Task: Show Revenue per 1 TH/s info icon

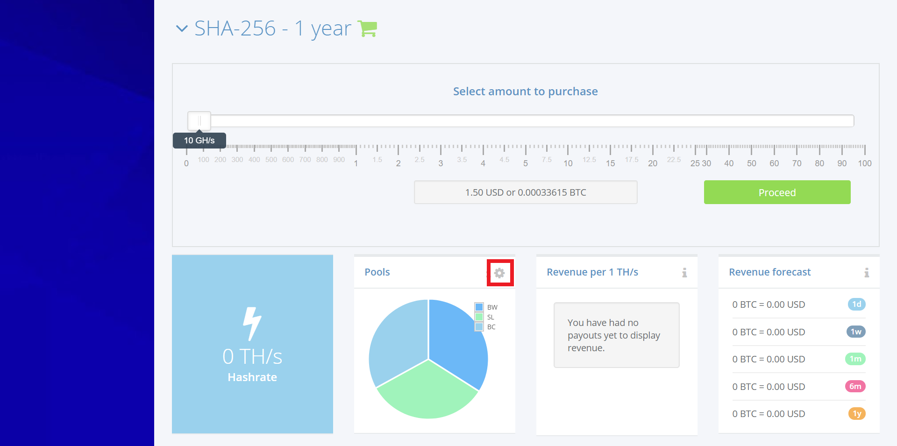Action: [684, 273]
